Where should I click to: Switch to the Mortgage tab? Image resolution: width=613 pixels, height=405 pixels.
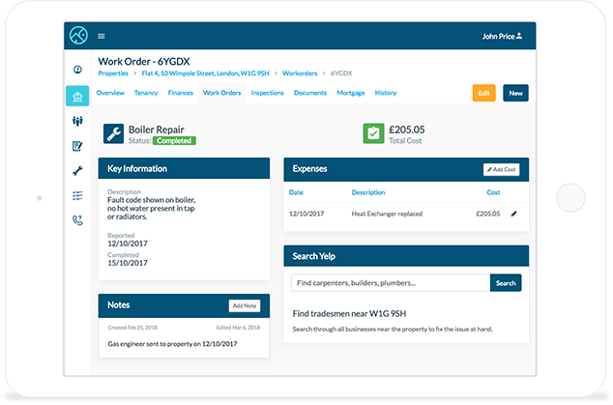click(351, 93)
